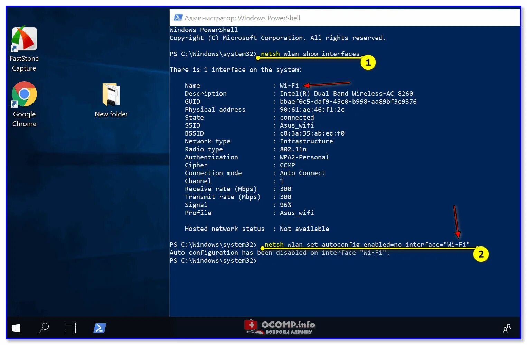
Task: Click the 'Channel' label
Action: click(198, 181)
